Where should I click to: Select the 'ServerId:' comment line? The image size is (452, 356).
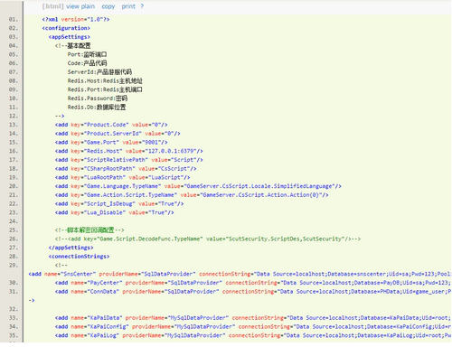[99, 72]
